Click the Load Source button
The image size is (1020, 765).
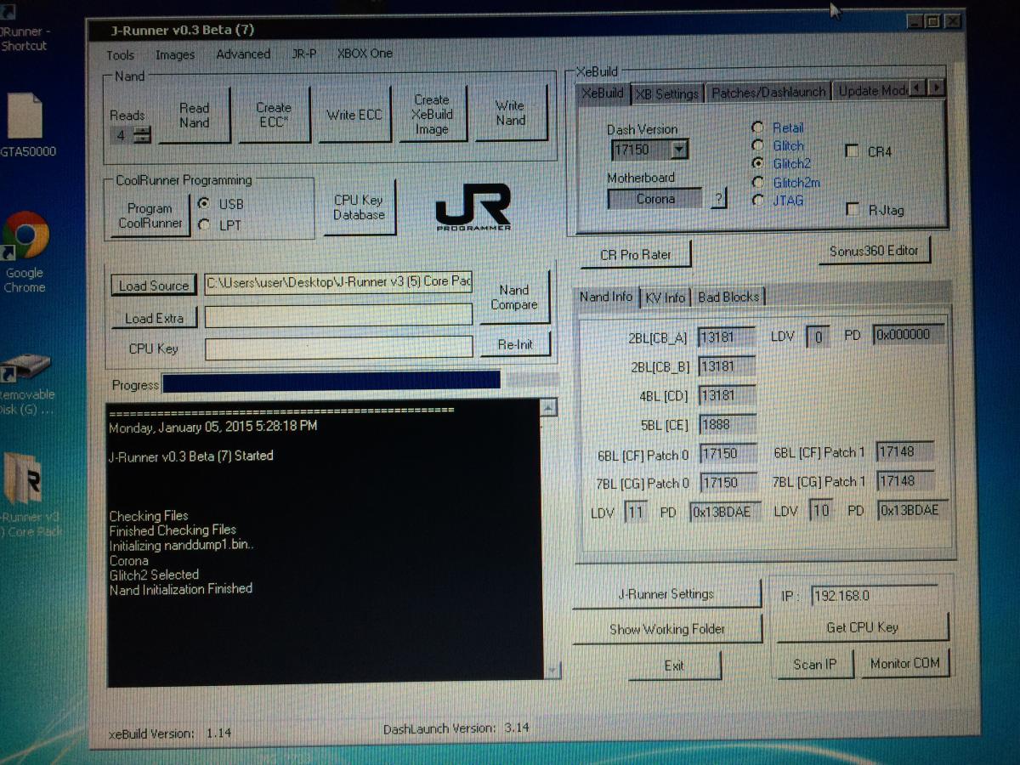[x=154, y=286]
